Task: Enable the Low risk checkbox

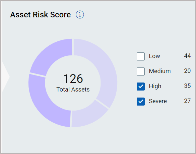Action: click(x=141, y=56)
